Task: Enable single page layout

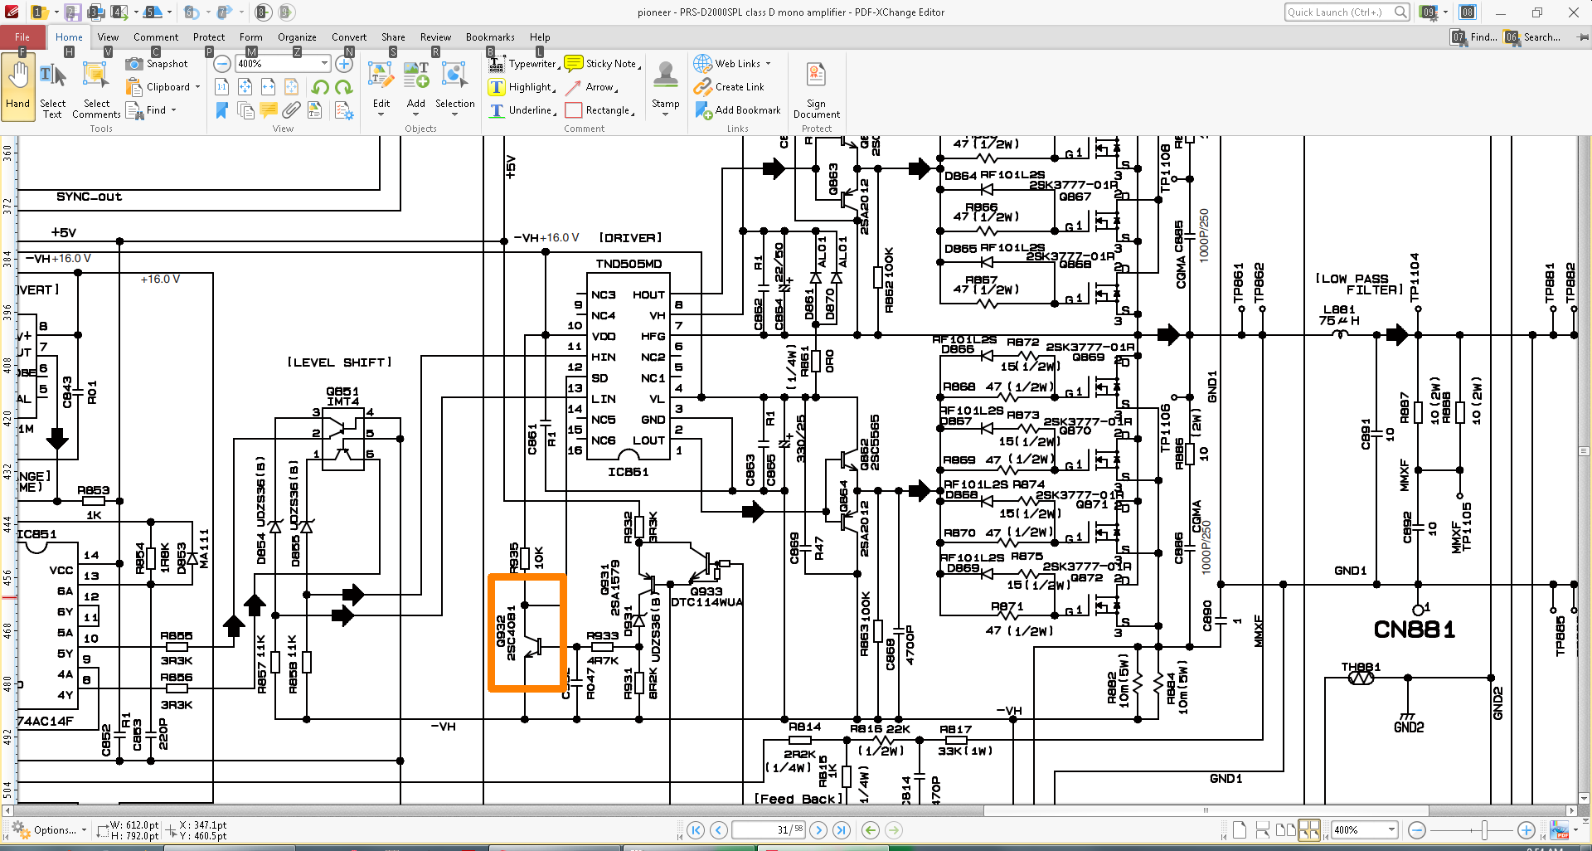Action: coord(1240,830)
